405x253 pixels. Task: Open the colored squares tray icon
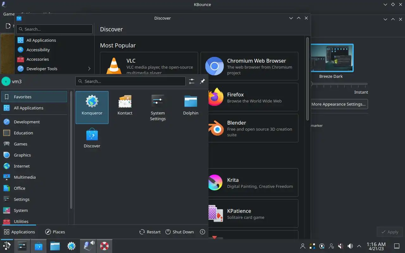tap(312, 246)
